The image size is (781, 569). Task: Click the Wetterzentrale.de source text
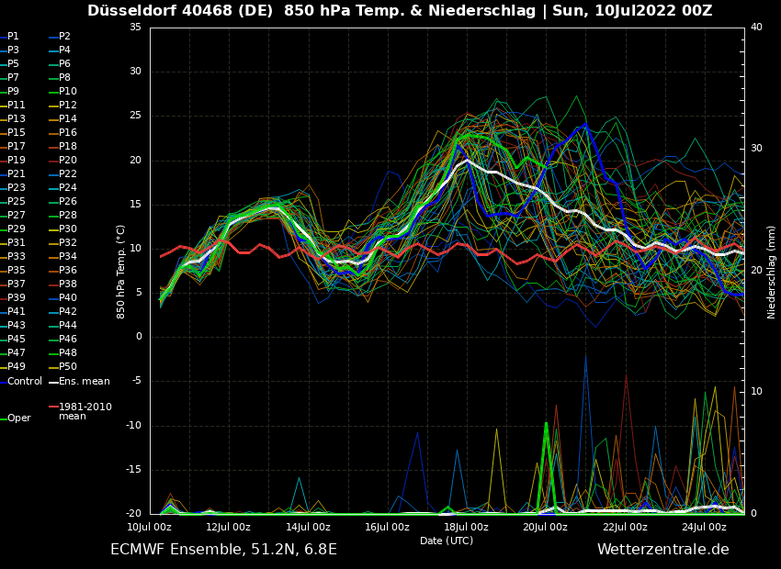662,550
